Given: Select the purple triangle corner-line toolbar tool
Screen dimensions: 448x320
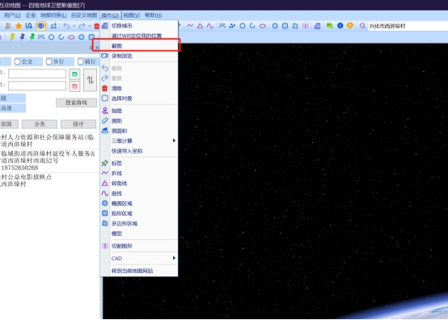Looking at the screenshot, I should (x=200, y=26).
